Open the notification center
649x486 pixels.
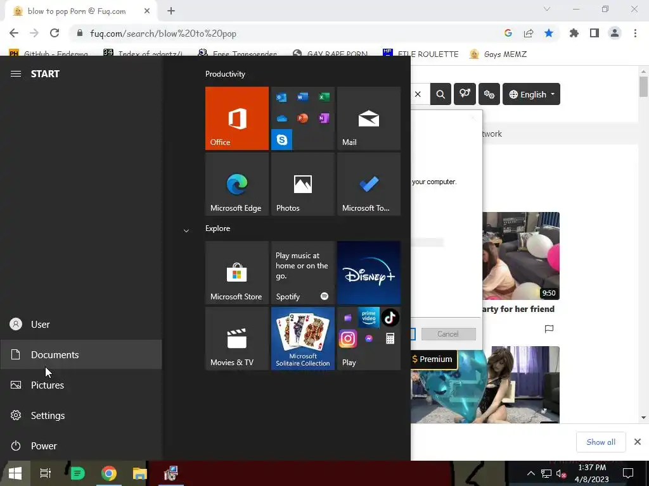pos(628,473)
